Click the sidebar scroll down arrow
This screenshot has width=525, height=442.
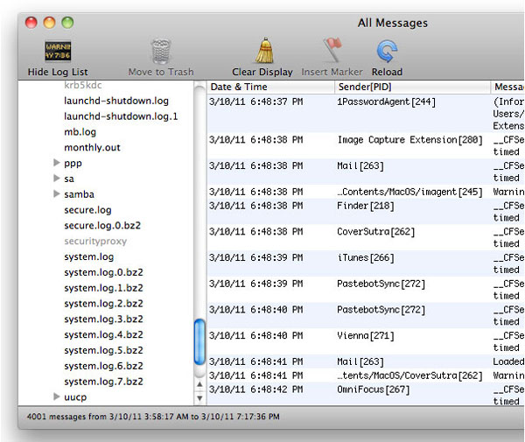click(x=199, y=397)
